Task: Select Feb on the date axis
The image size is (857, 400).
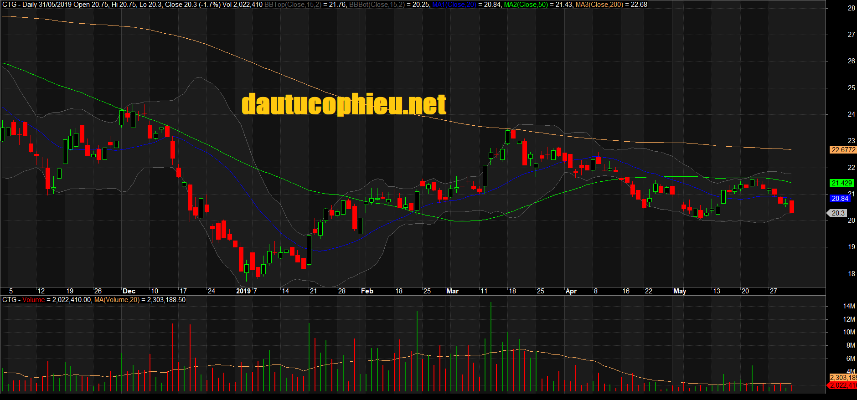Action: click(x=367, y=291)
